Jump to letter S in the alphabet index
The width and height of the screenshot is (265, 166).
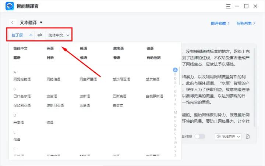tap(175, 134)
